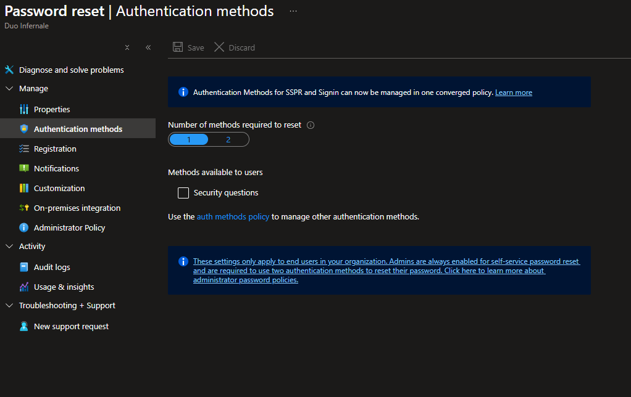This screenshot has height=397, width=631.
Task: Click the Notifications icon in sidebar
Action: 24,168
